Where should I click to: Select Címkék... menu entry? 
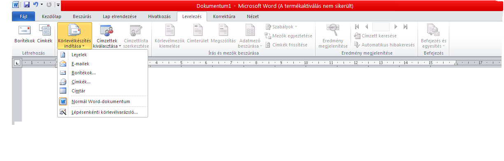[x=102, y=82]
